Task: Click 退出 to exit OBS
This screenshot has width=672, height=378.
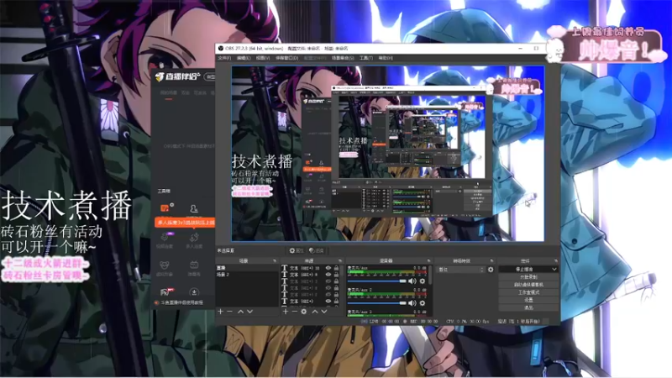Action: [528, 307]
